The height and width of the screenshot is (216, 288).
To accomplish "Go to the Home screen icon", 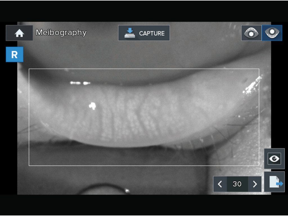I will (x=19, y=33).
